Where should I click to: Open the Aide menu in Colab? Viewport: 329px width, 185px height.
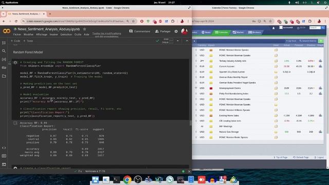87,34
